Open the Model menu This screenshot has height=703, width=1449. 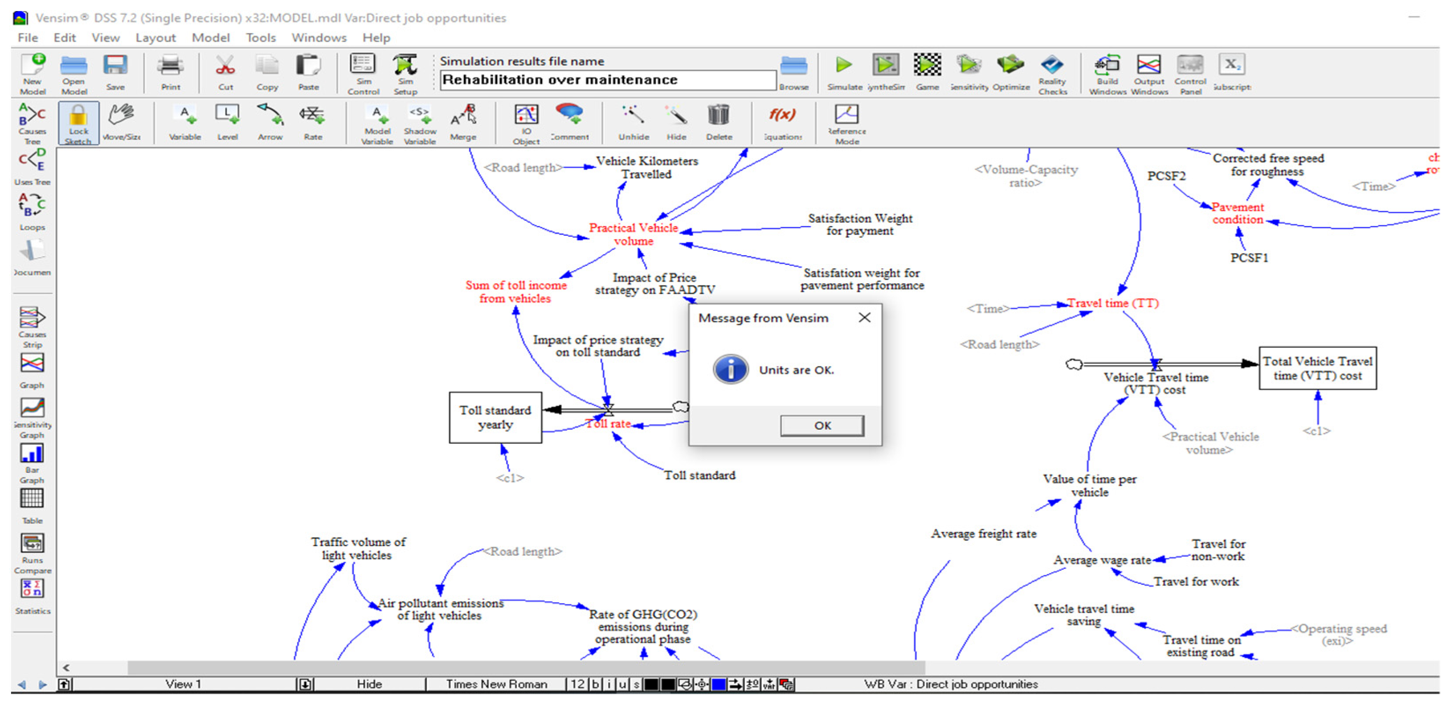[211, 38]
